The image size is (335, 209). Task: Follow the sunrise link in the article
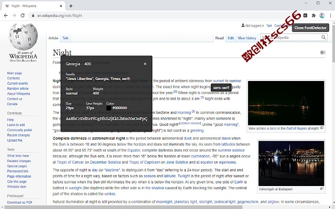point(235,81)
